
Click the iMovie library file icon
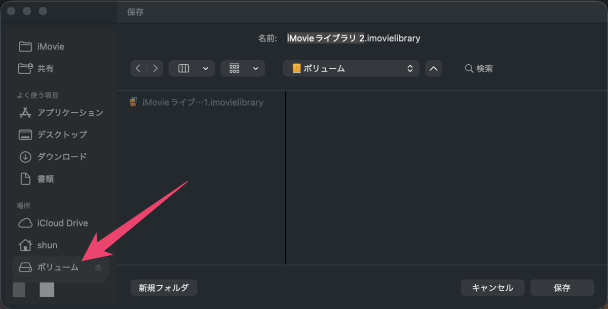[x=133, y=102]
